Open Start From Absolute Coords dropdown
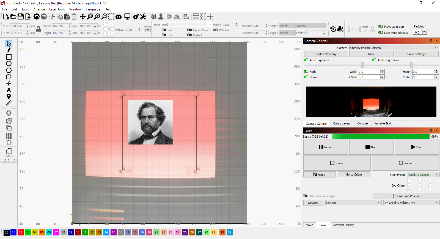This screenshot has height=239, width=440. pyautogui.click(x=423, y=175)
